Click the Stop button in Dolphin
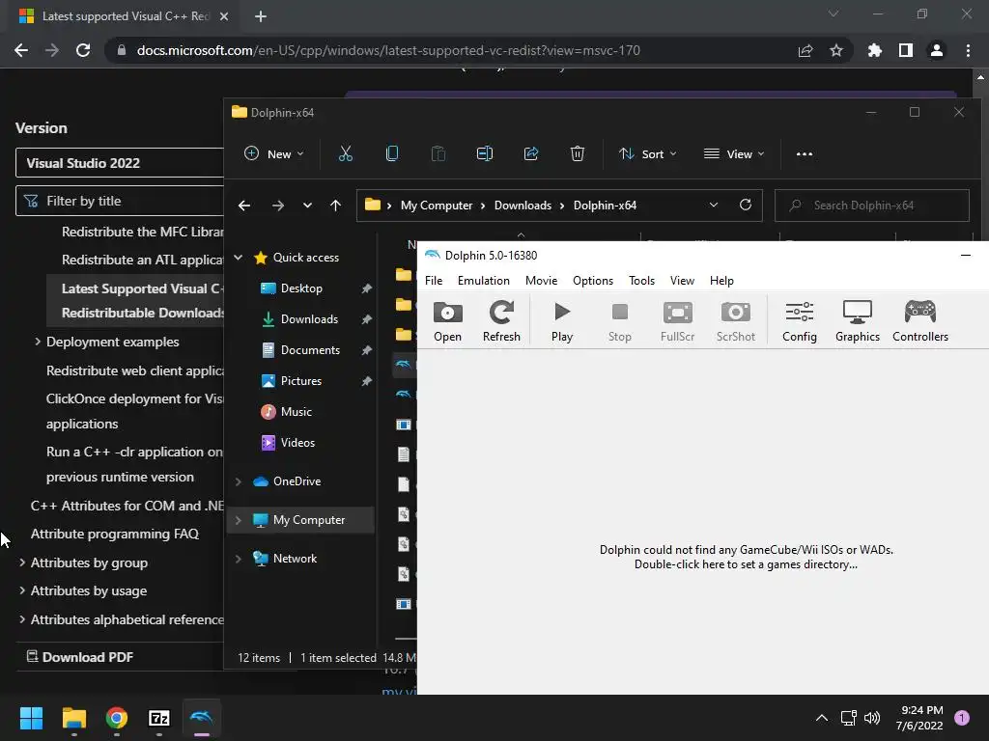 tap(619, 321)
